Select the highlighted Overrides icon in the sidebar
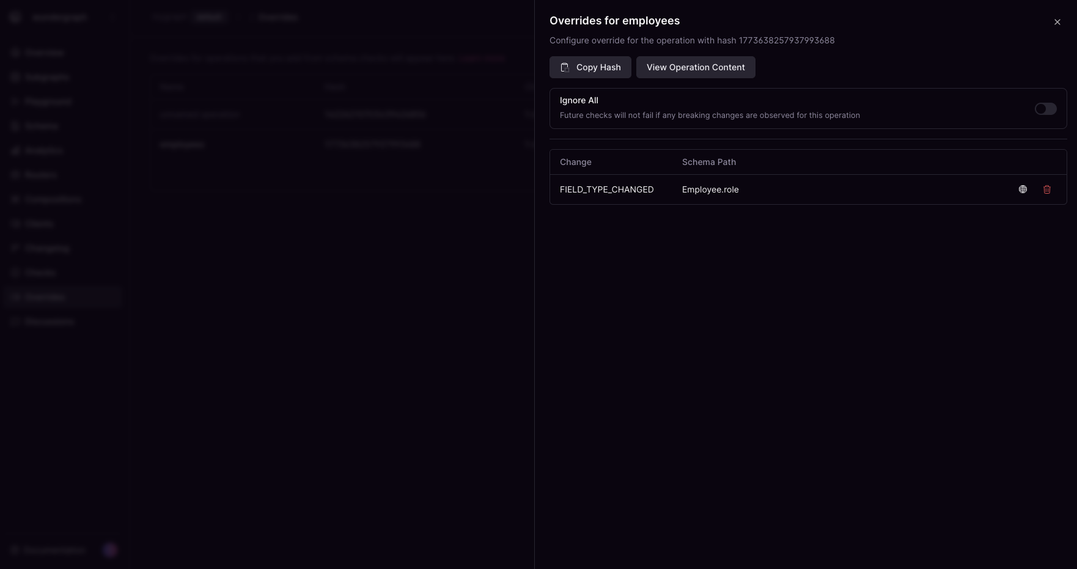 [15, 297]
